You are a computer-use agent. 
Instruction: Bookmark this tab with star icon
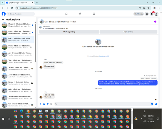click(x=148, y=8)
